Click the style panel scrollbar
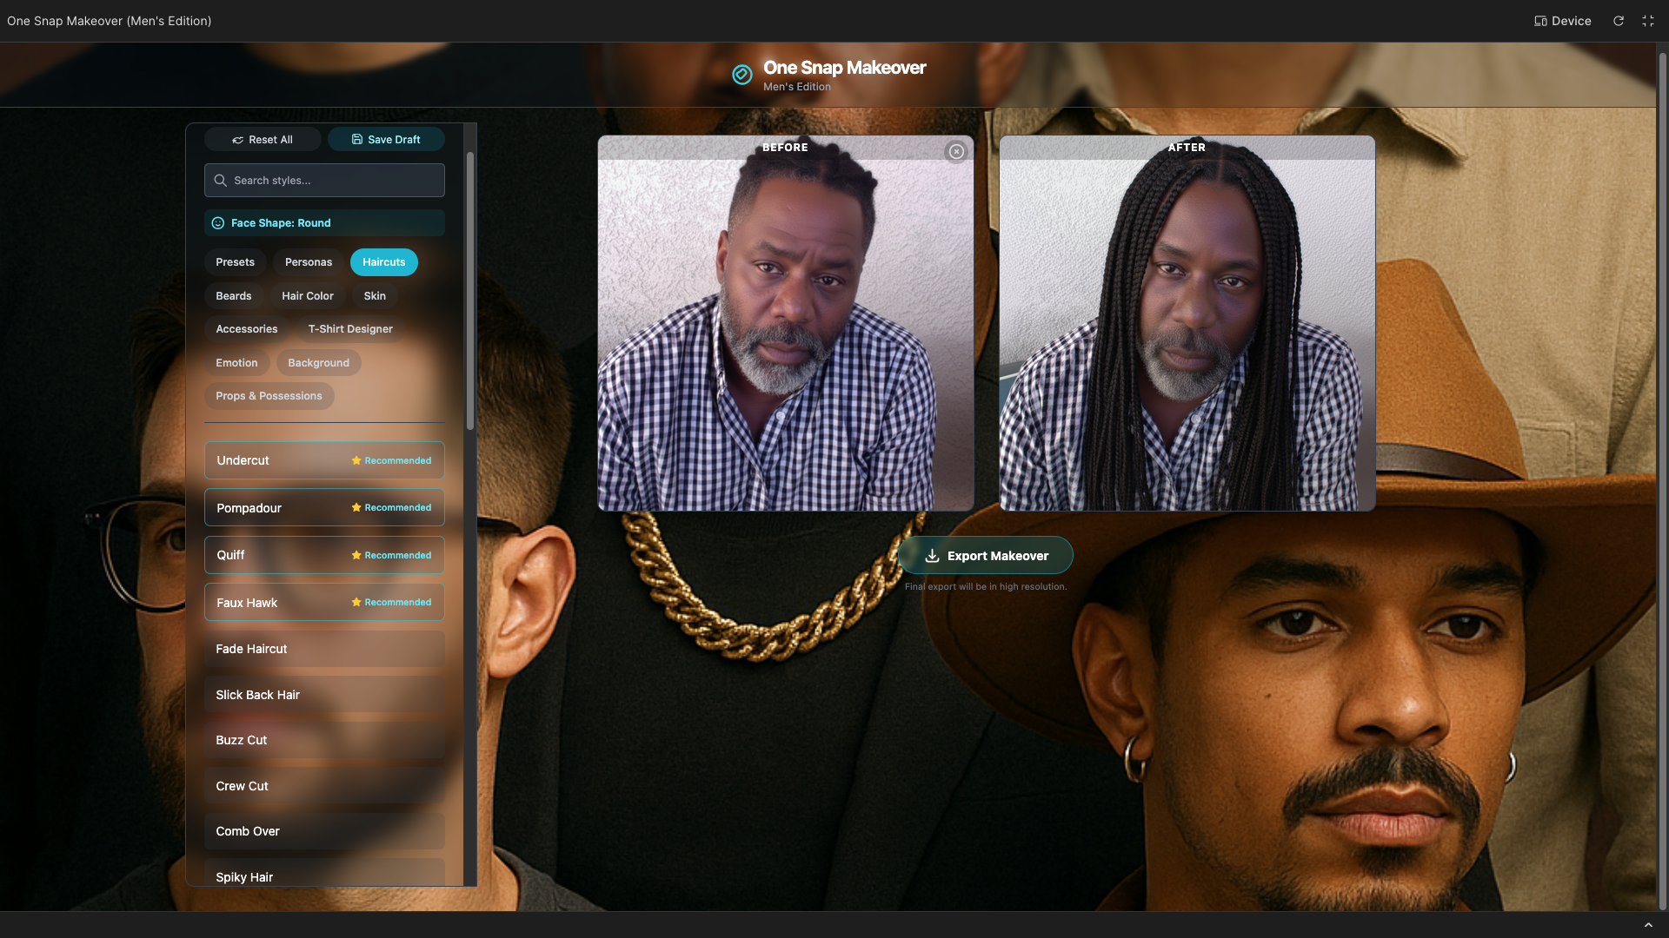This screenshot has width=1669, height=938. [470, 291]
